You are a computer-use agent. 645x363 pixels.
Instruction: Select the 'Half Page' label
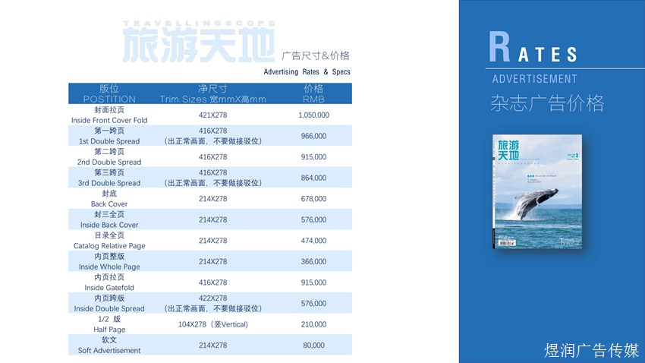(x=109, y=330)
